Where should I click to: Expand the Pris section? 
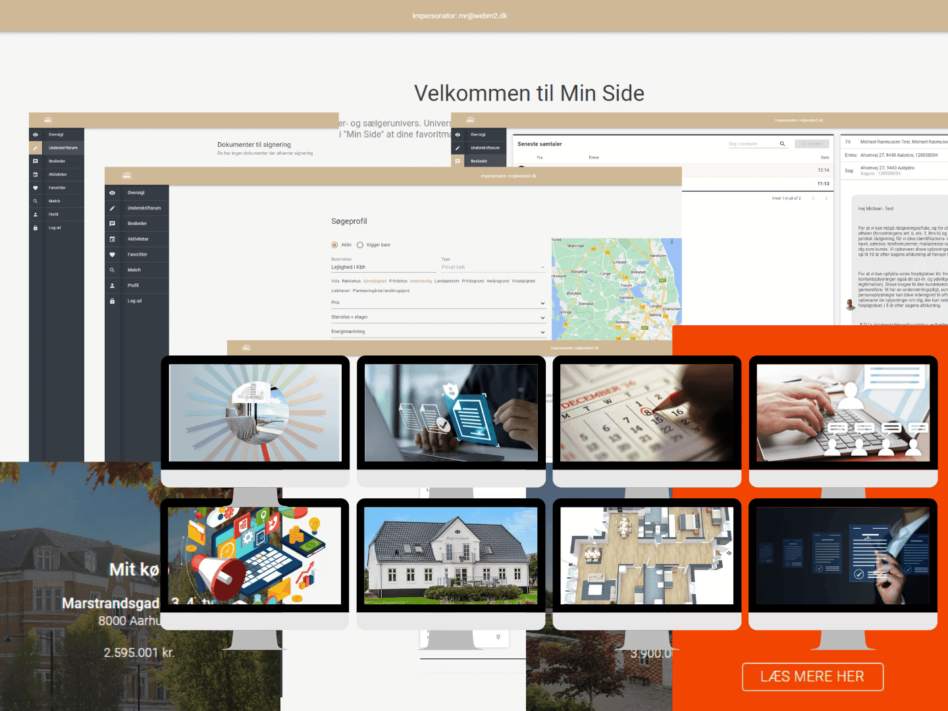pos(438,303)
